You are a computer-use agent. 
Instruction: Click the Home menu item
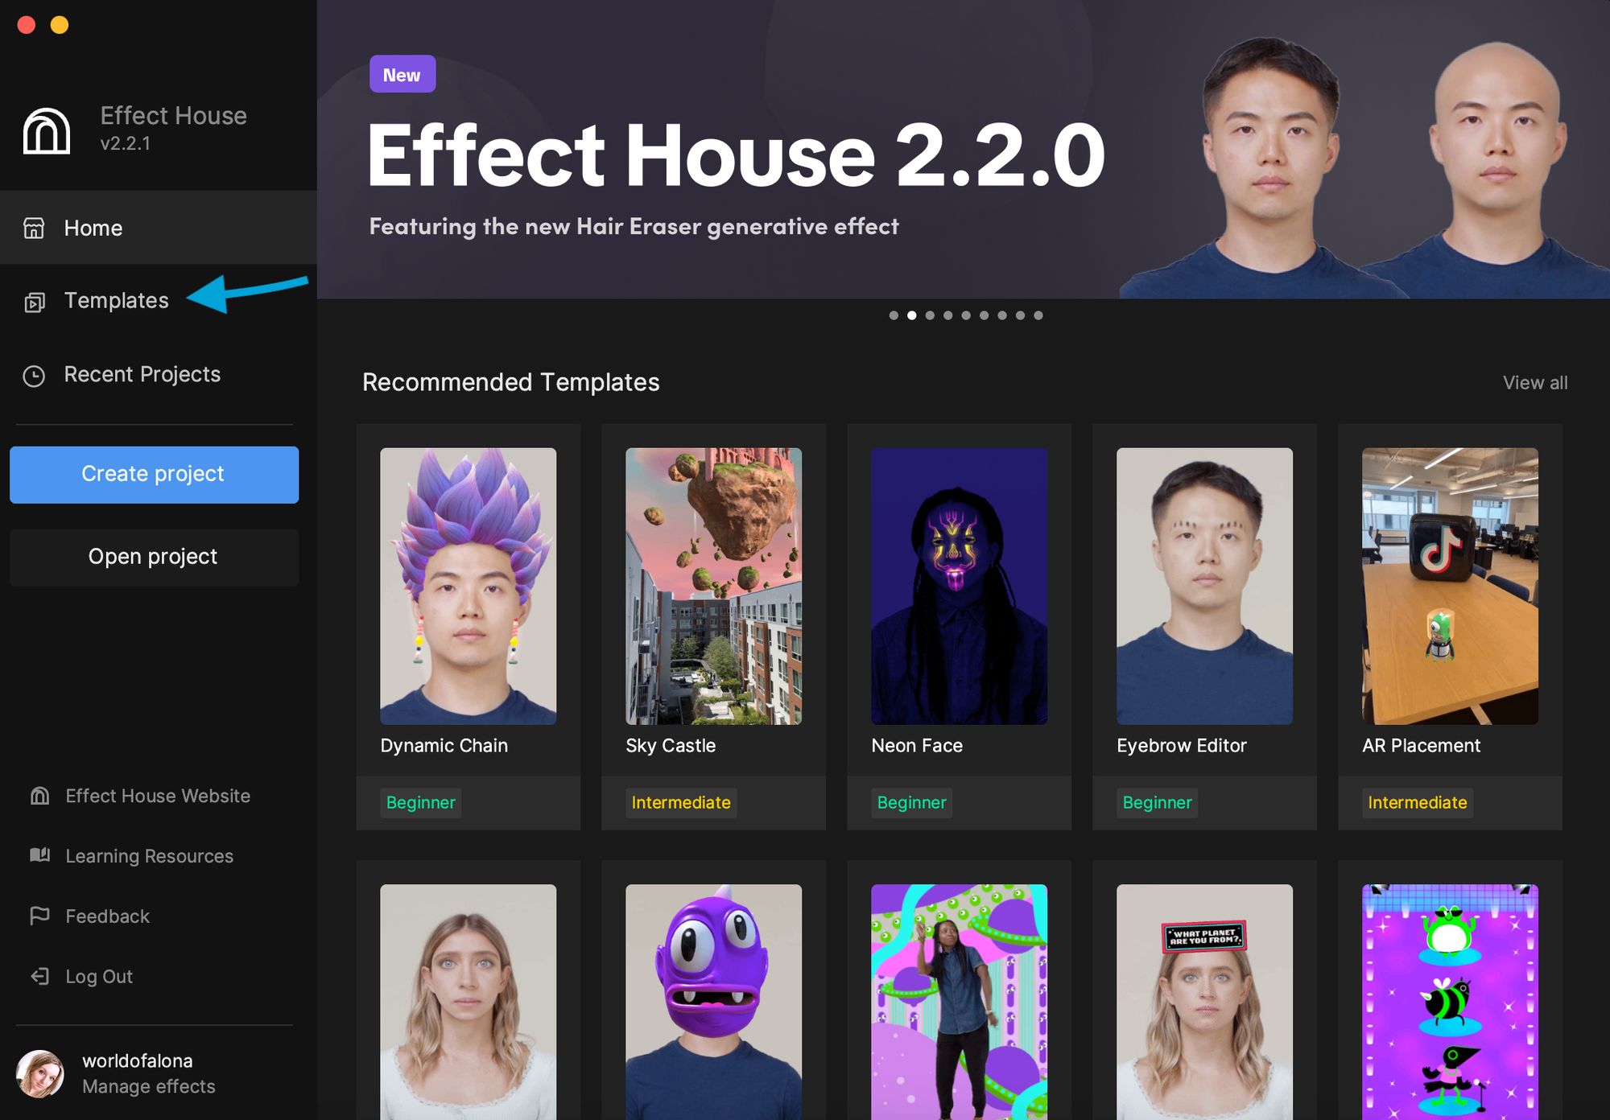(x=93, y=228)
